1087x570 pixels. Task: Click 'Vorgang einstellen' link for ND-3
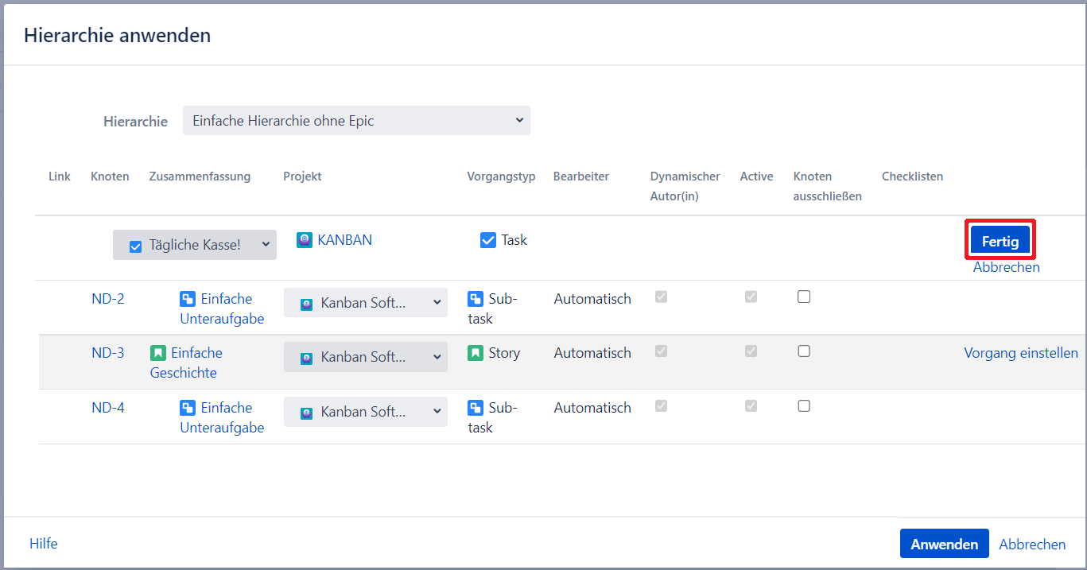pyautogui.click(x=1021, y=353)
